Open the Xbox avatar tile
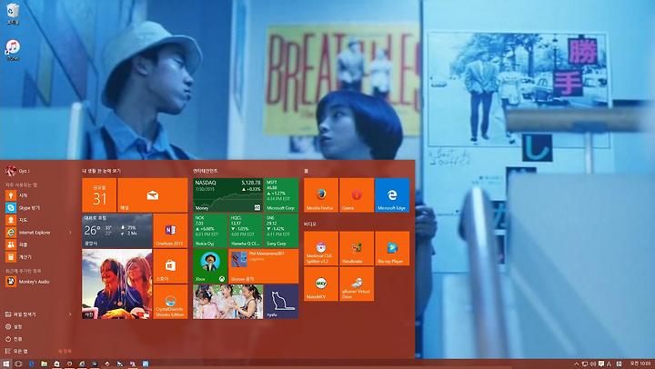The width and height of the screenshot is (655, 369). pyautogui.click(x=210, y=266)
